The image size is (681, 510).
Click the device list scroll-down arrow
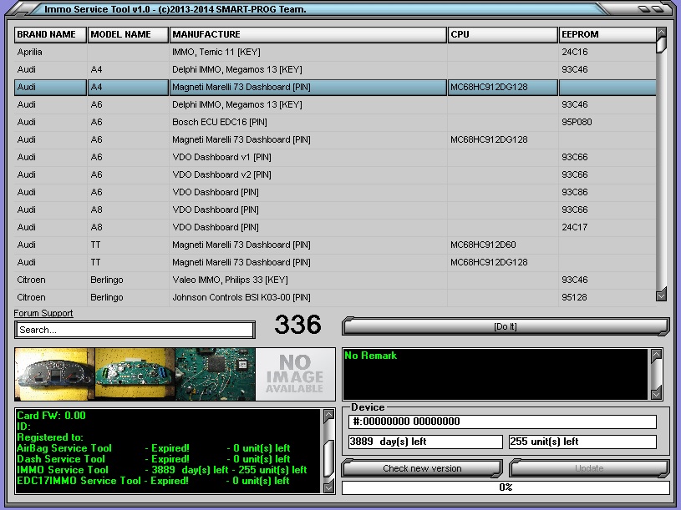coord(661,295)
